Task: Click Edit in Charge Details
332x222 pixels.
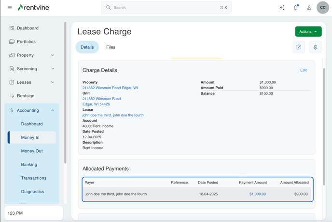Action: tap(303, 70)
